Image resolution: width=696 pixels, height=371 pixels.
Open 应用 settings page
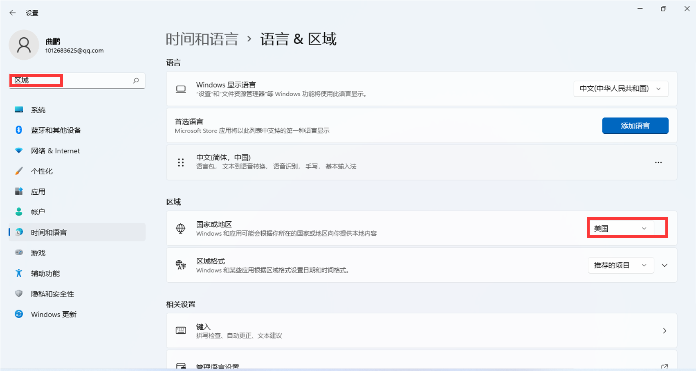77,191
